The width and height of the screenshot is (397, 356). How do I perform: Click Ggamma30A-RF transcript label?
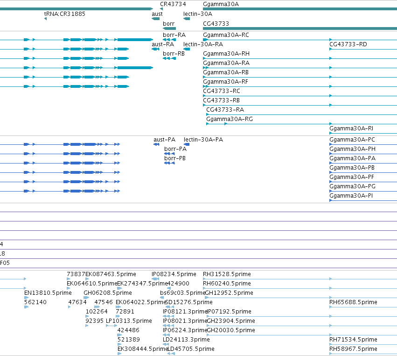(225, 82)
